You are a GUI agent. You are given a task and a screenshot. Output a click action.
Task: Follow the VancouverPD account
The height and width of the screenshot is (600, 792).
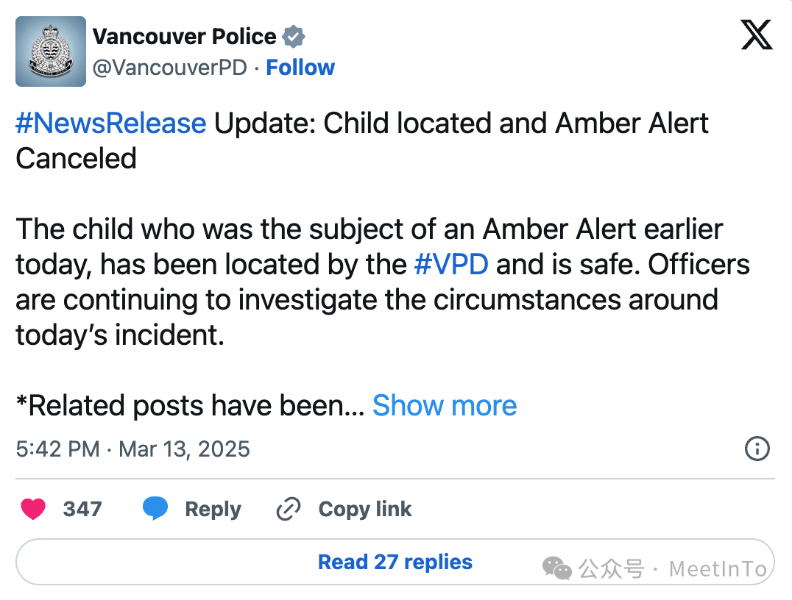[x=300, y=68]
